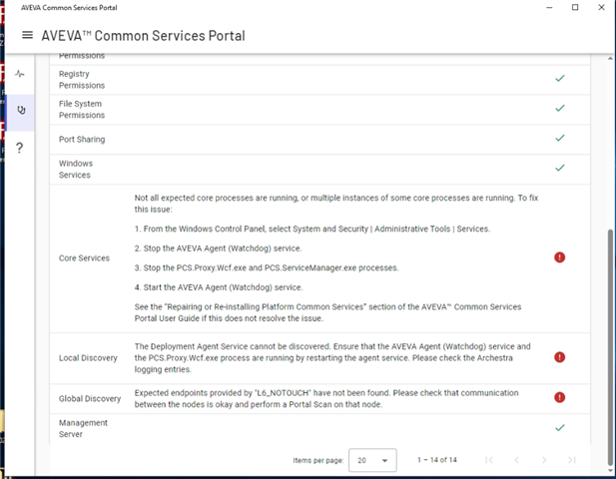Click the Core Services red error icon
Screen dimensions: 616x479
click(x=559, y=257)
